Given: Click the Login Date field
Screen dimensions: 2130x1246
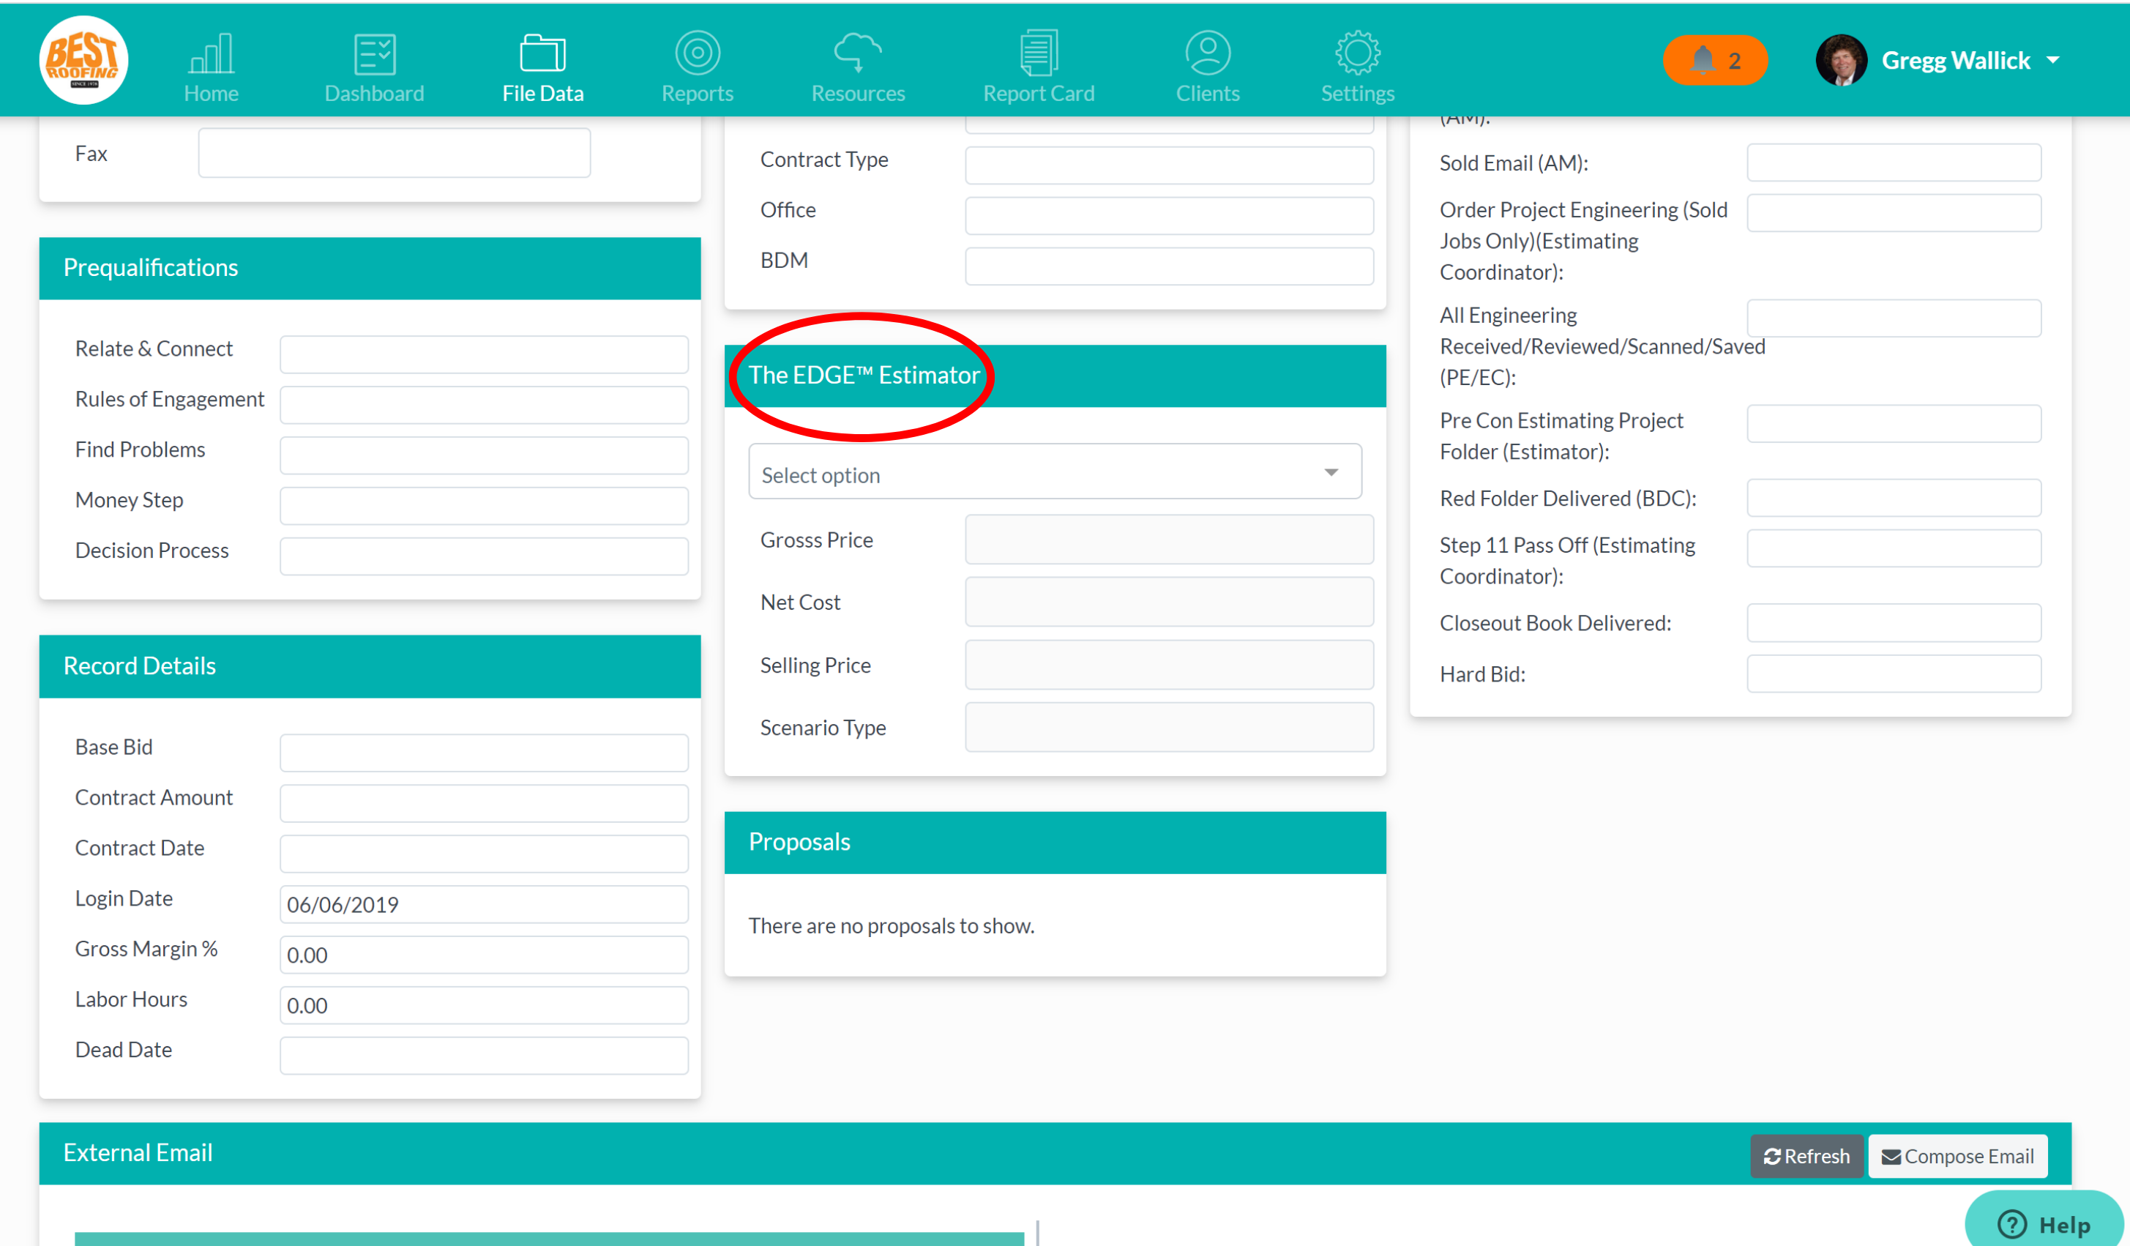Looking at the screenshot, I should 484,903.
